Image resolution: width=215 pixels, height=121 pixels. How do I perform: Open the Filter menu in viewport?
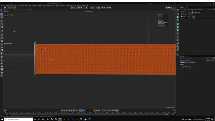pos(23,10)
